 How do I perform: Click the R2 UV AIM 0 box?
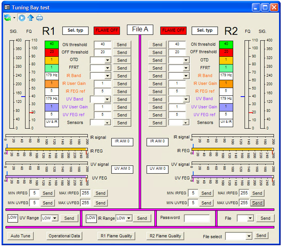click(157, 169)
